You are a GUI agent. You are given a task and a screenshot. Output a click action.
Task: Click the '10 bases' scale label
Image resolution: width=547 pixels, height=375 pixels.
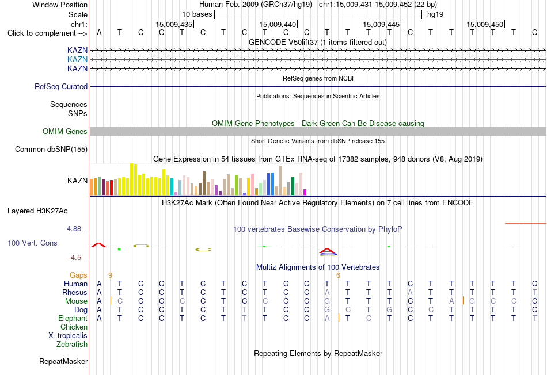point(197,14)
